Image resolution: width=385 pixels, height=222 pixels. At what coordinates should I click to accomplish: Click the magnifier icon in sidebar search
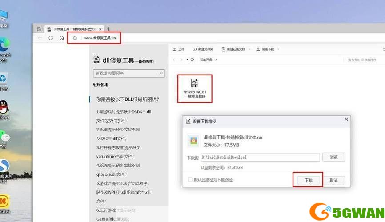tap(161, 73)
